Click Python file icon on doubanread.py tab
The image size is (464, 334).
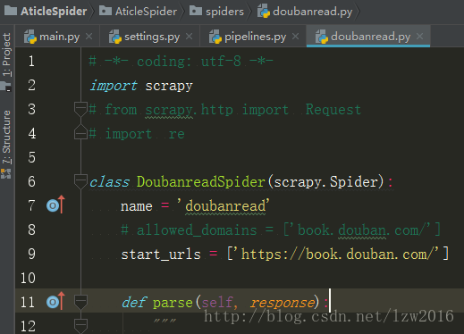[322, 37]
